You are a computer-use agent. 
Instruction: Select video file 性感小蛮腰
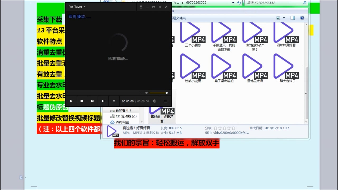click(x=193, y=68)
